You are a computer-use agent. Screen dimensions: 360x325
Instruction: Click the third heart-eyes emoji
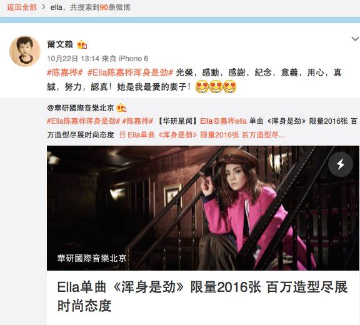[x=229, y=87]
